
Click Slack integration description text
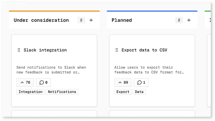point(51,70)
